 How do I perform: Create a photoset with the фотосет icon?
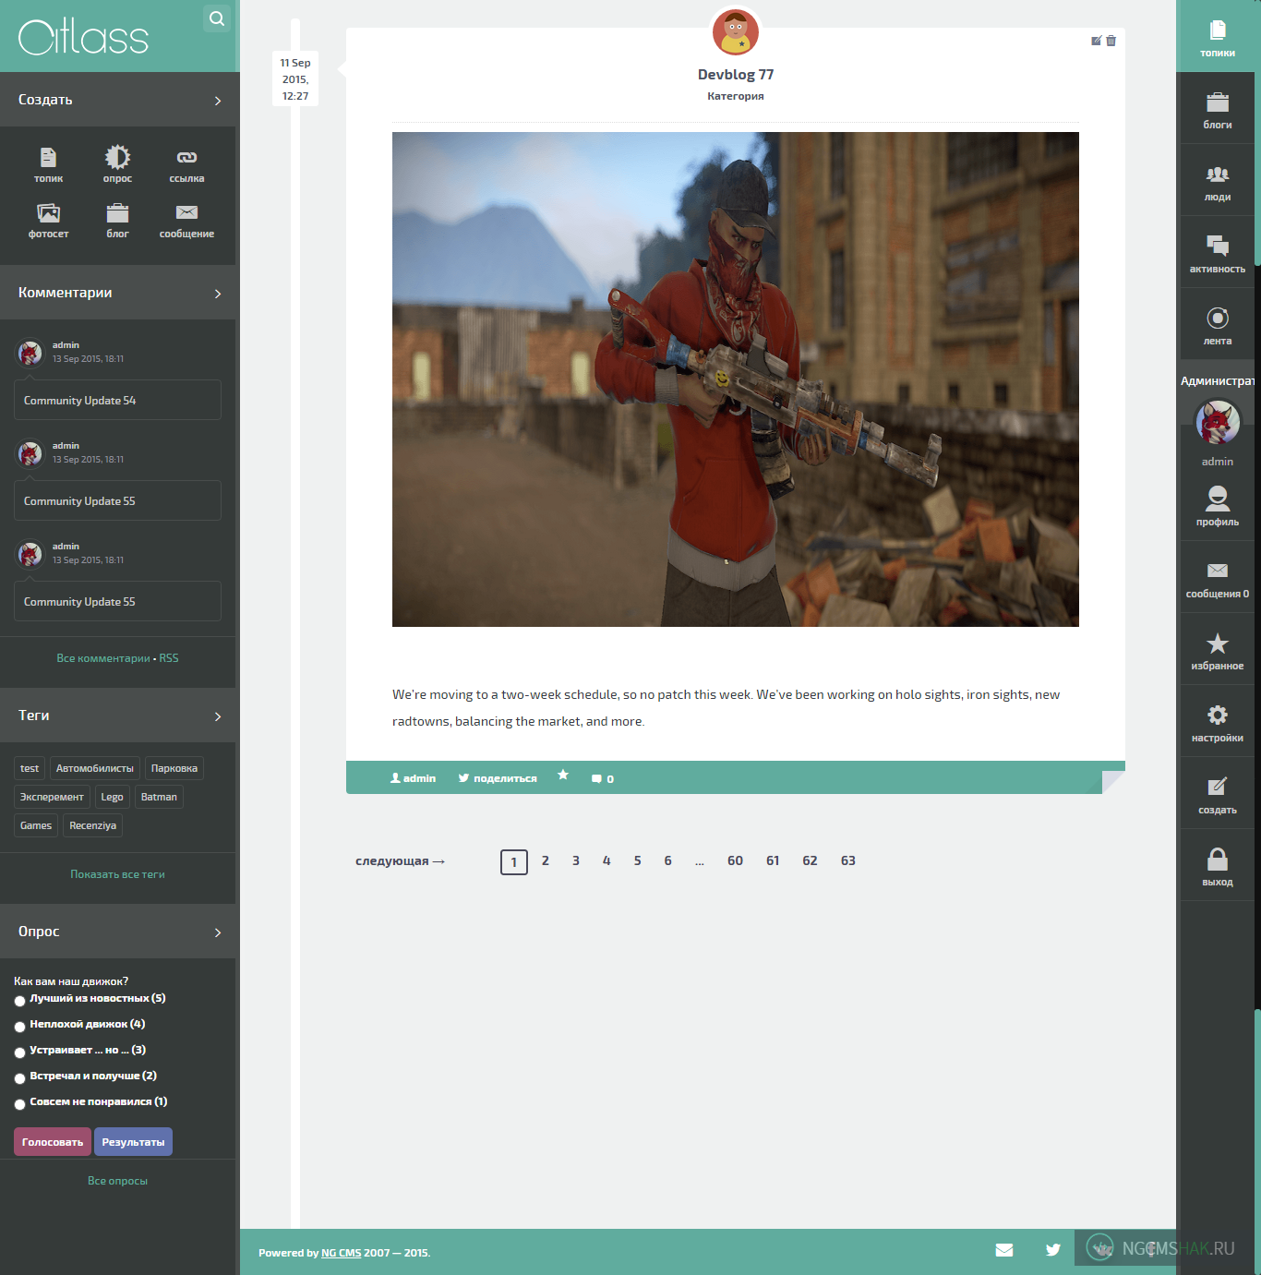[x=48, y=221]
